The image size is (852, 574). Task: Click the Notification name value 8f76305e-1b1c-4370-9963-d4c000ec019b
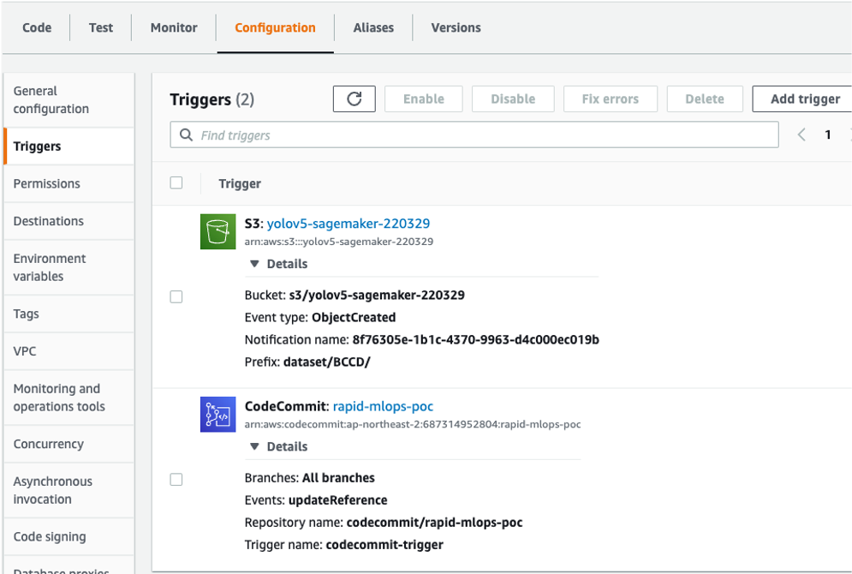(475, 340)
